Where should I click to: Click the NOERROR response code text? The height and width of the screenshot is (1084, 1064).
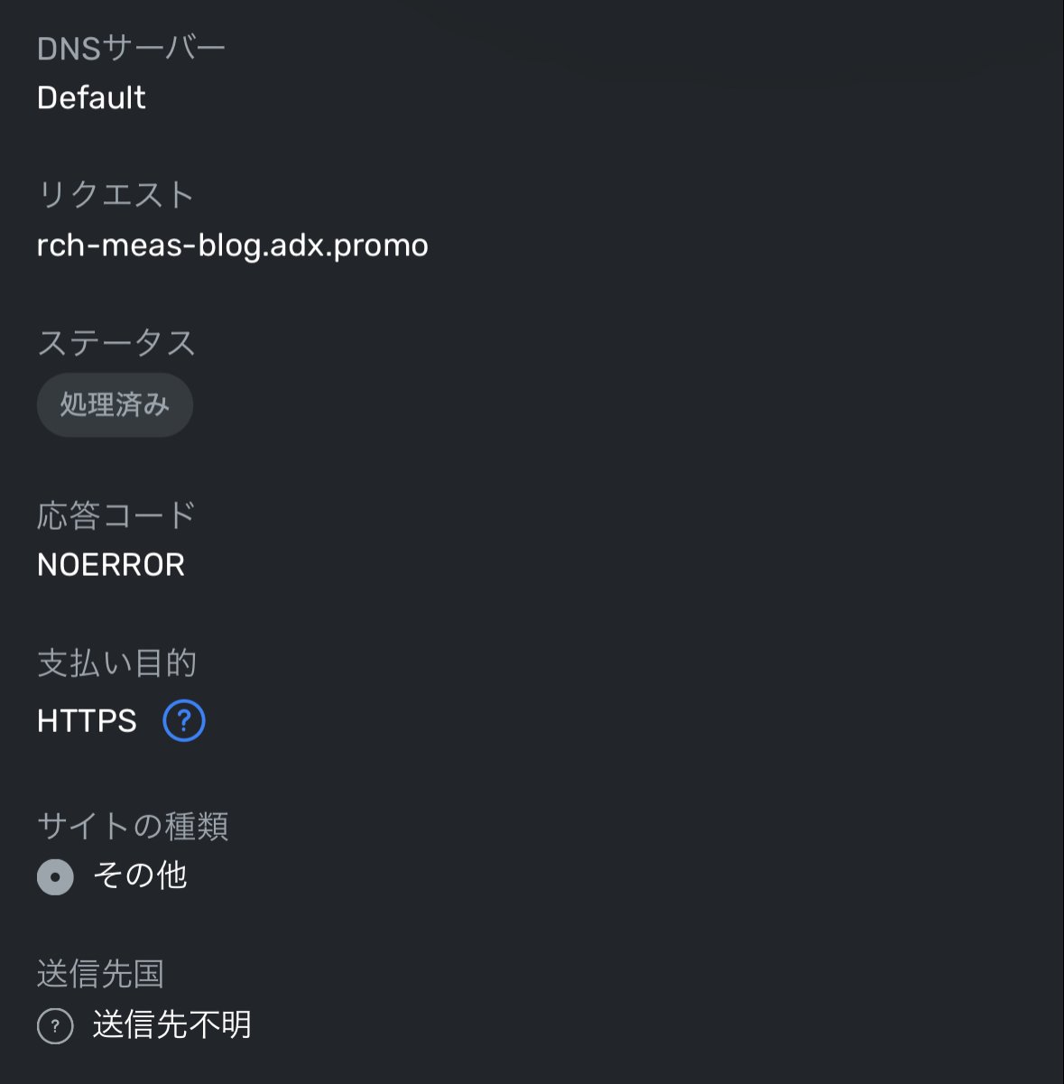click(110, 564)
